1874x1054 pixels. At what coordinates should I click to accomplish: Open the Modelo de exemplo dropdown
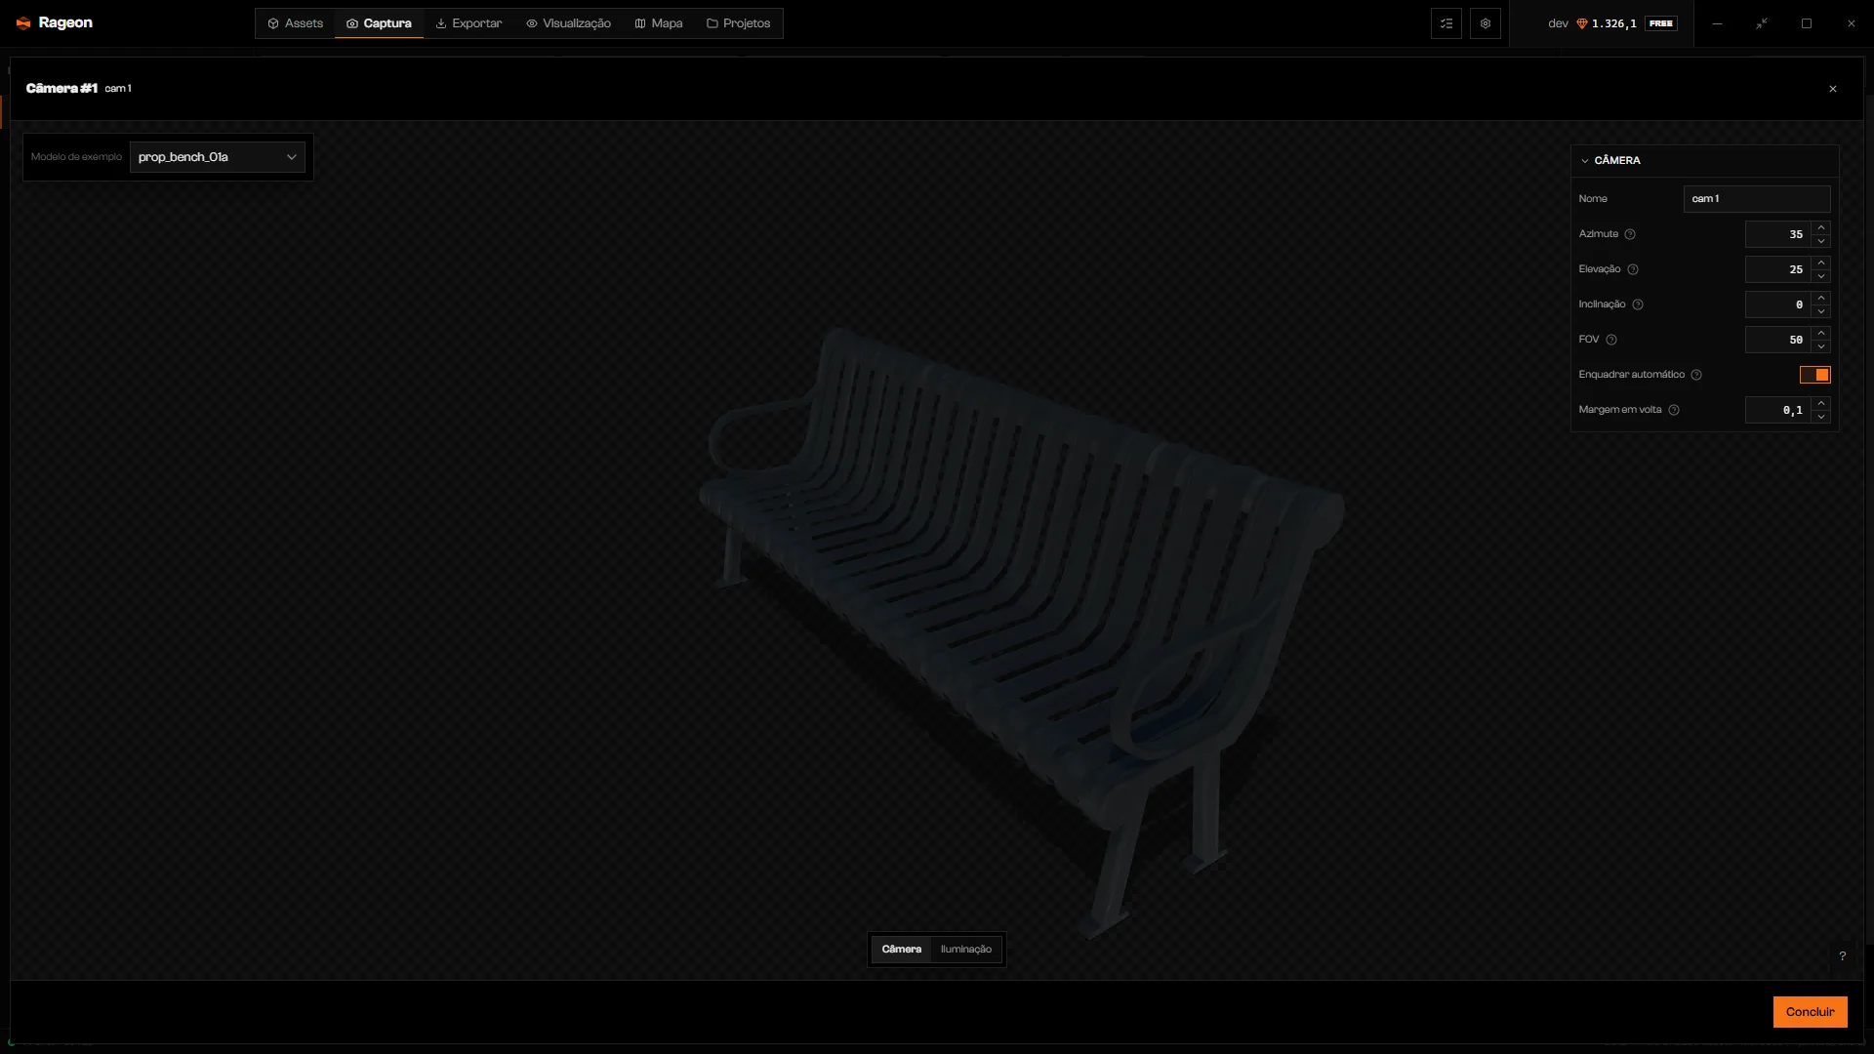click(218, 157)
